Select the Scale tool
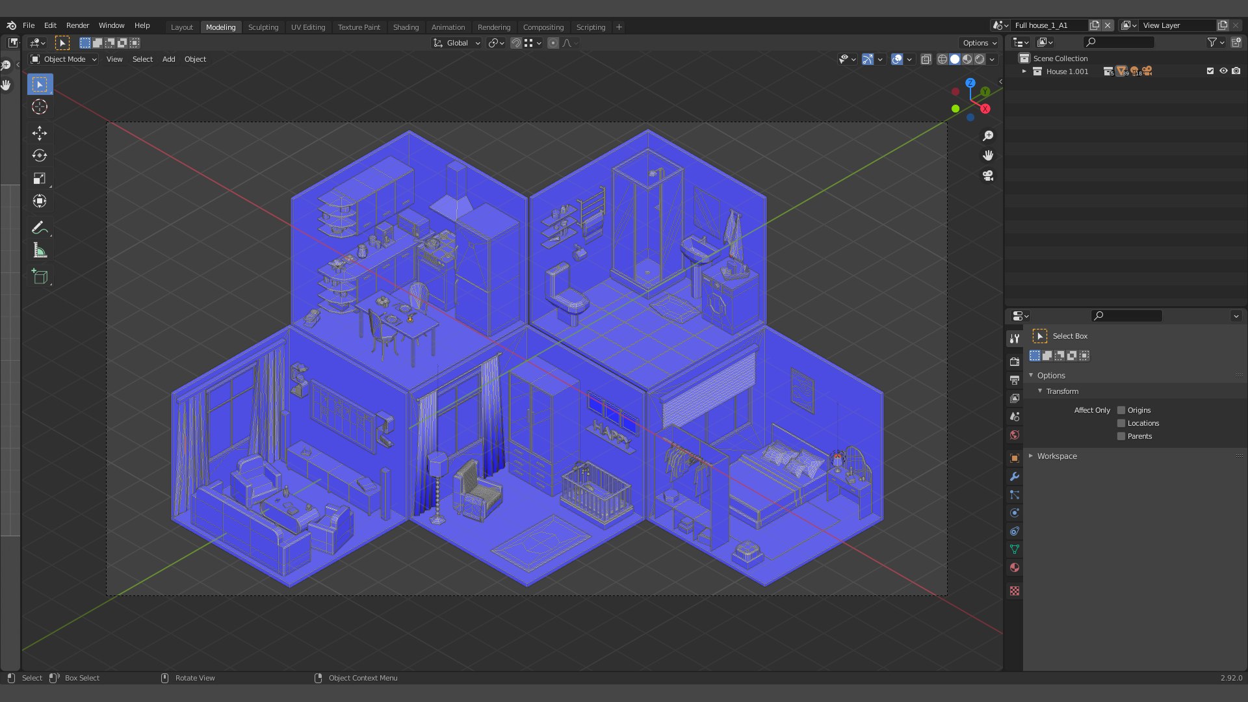Image resolution: width=1248 pixels, height=702 pixels. pos(40,179)
